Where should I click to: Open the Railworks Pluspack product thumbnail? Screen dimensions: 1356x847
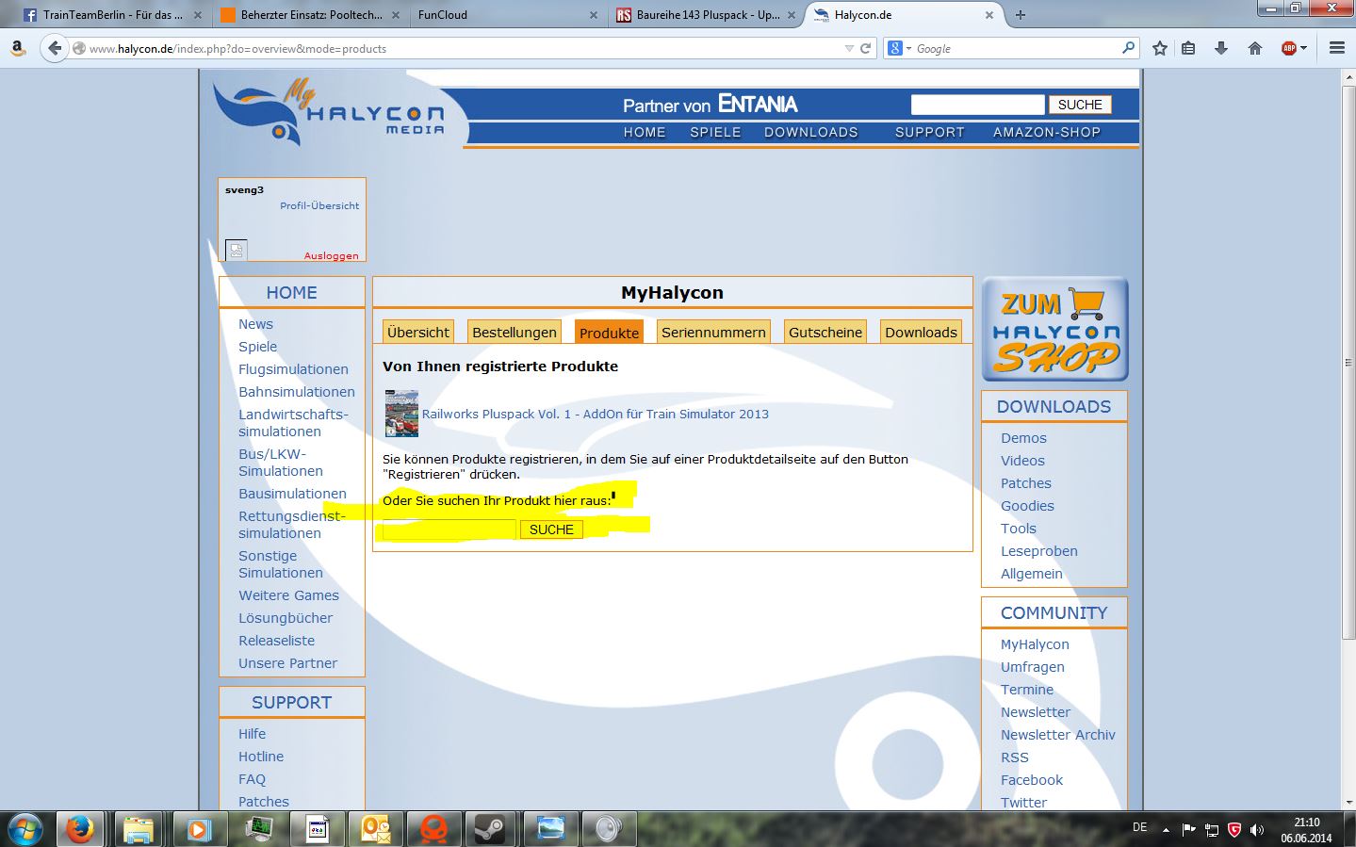point(401,414)
